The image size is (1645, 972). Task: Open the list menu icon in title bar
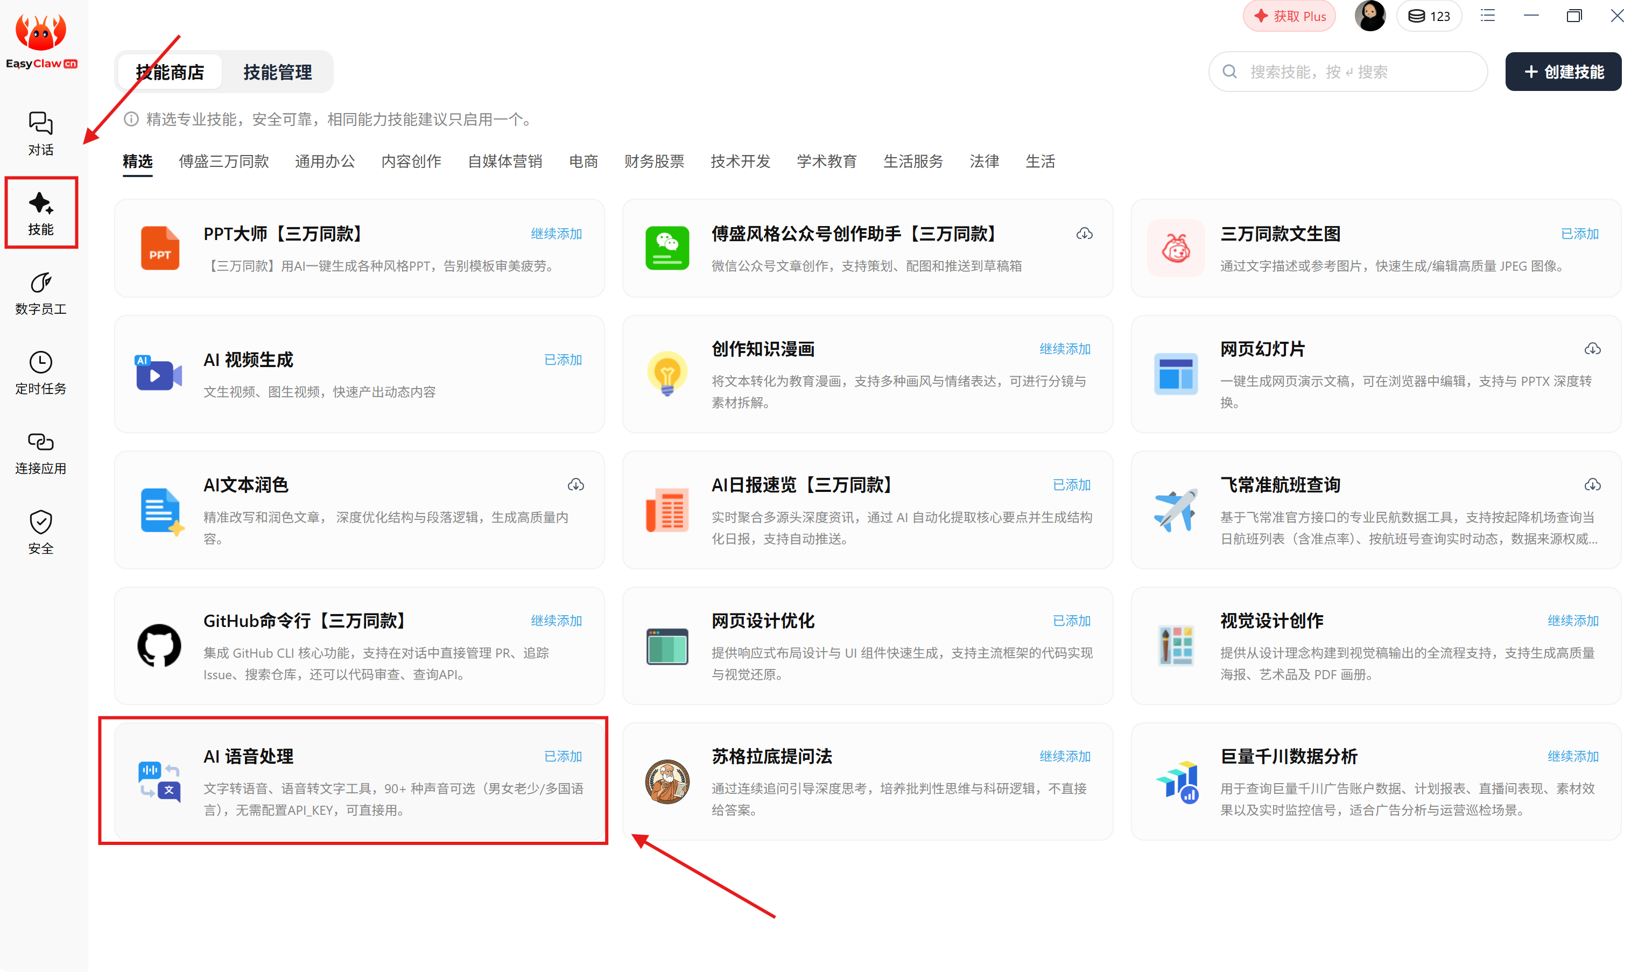pos(1488,15)
